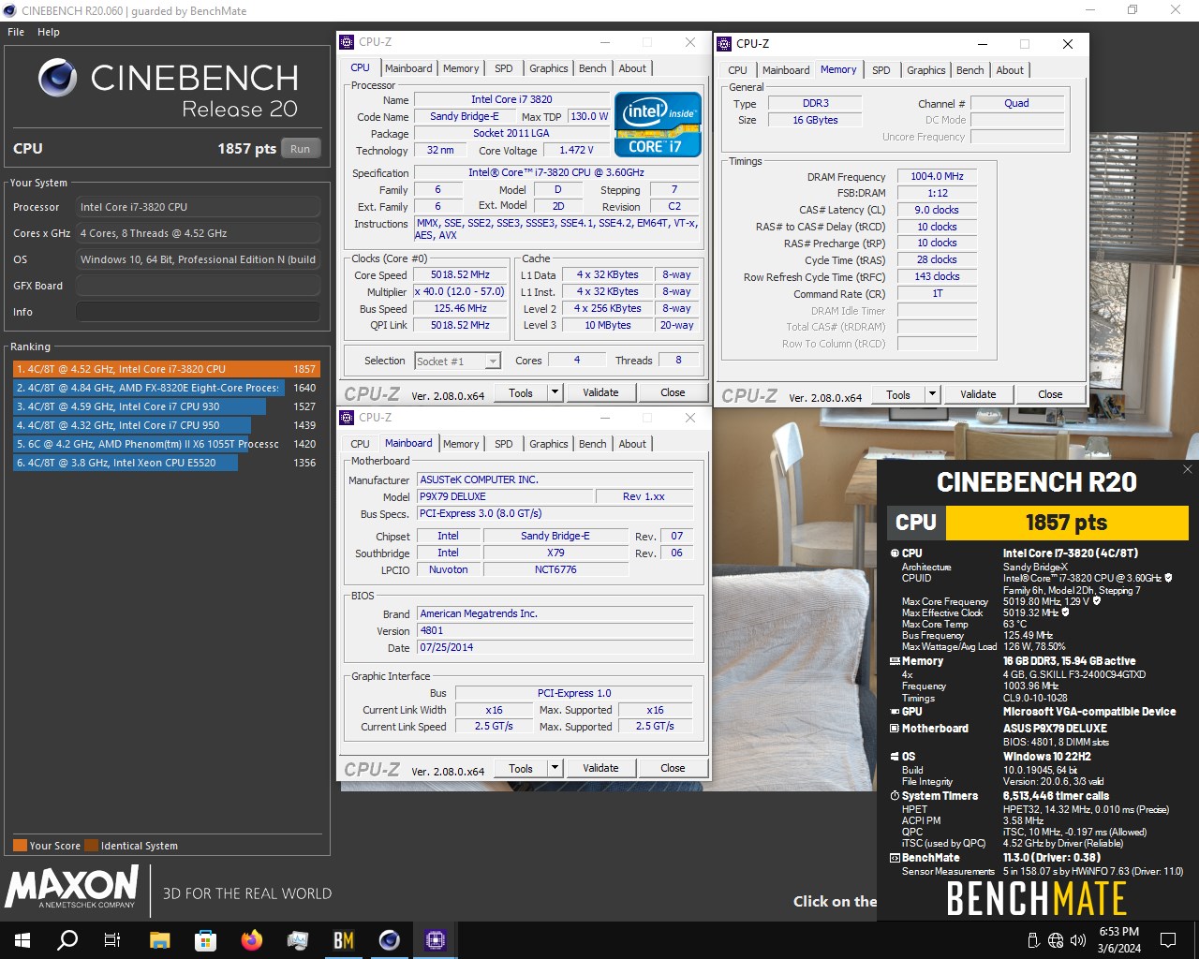Switch to the Mainboard tab in CPU-Z's CPU window

408,68
